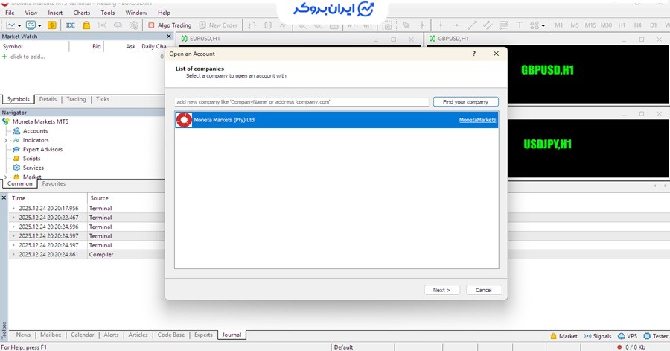Click the add new company input field
This screenshot has width=670, height=351.
tap(301, 102)
